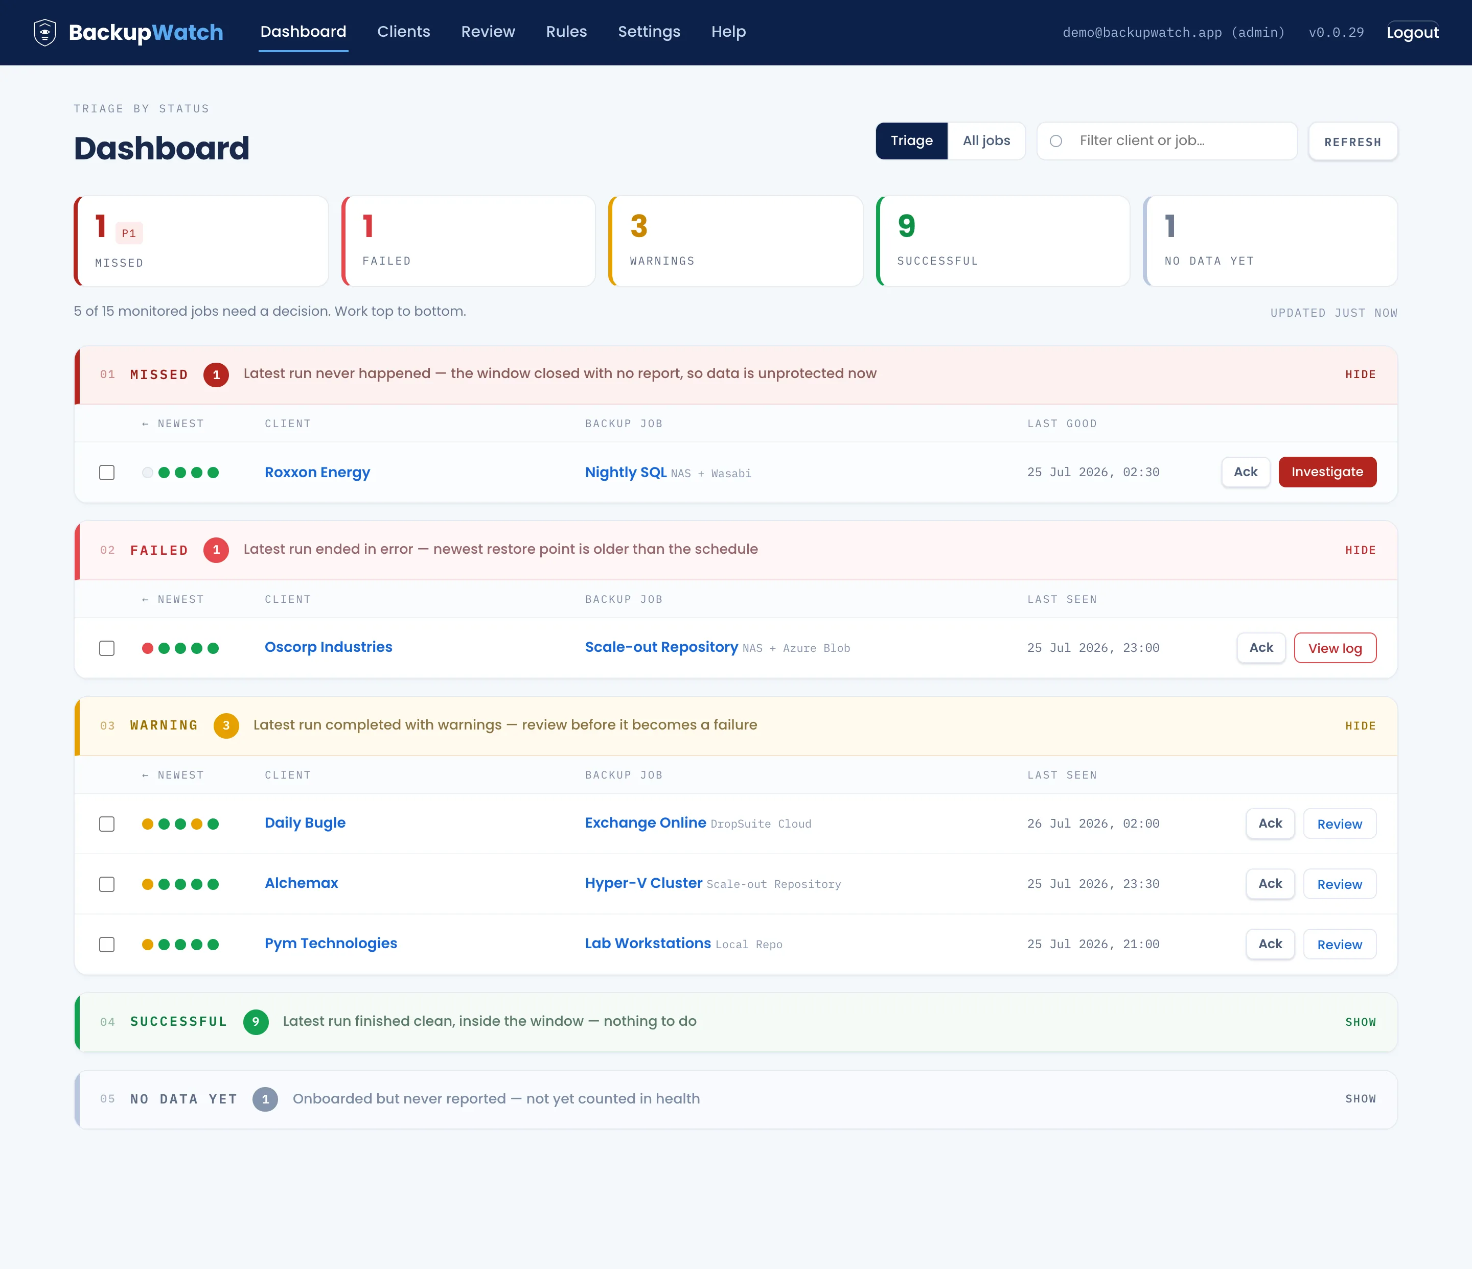The image size is (1472, 1269).
Task: Collapse the Missed section with HIDE
Action: 1360,374
